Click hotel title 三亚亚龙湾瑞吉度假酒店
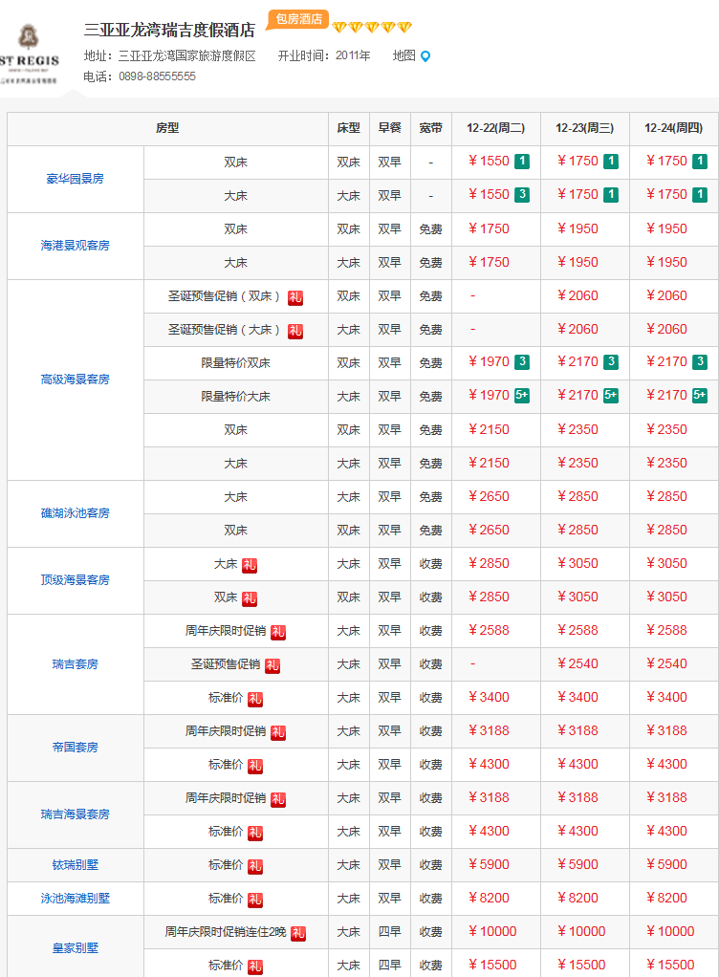Image resolution: width=719 pixels, height=977 pixels. point(169,30)
